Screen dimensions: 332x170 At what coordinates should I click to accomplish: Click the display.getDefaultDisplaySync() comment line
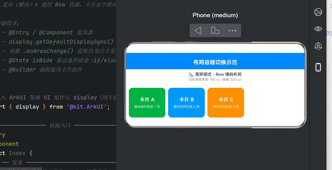pos(58,42)
